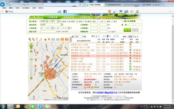Go to results page 6
Screen dimensions: 174x109
pyautogui.click(x=110, y=36)
